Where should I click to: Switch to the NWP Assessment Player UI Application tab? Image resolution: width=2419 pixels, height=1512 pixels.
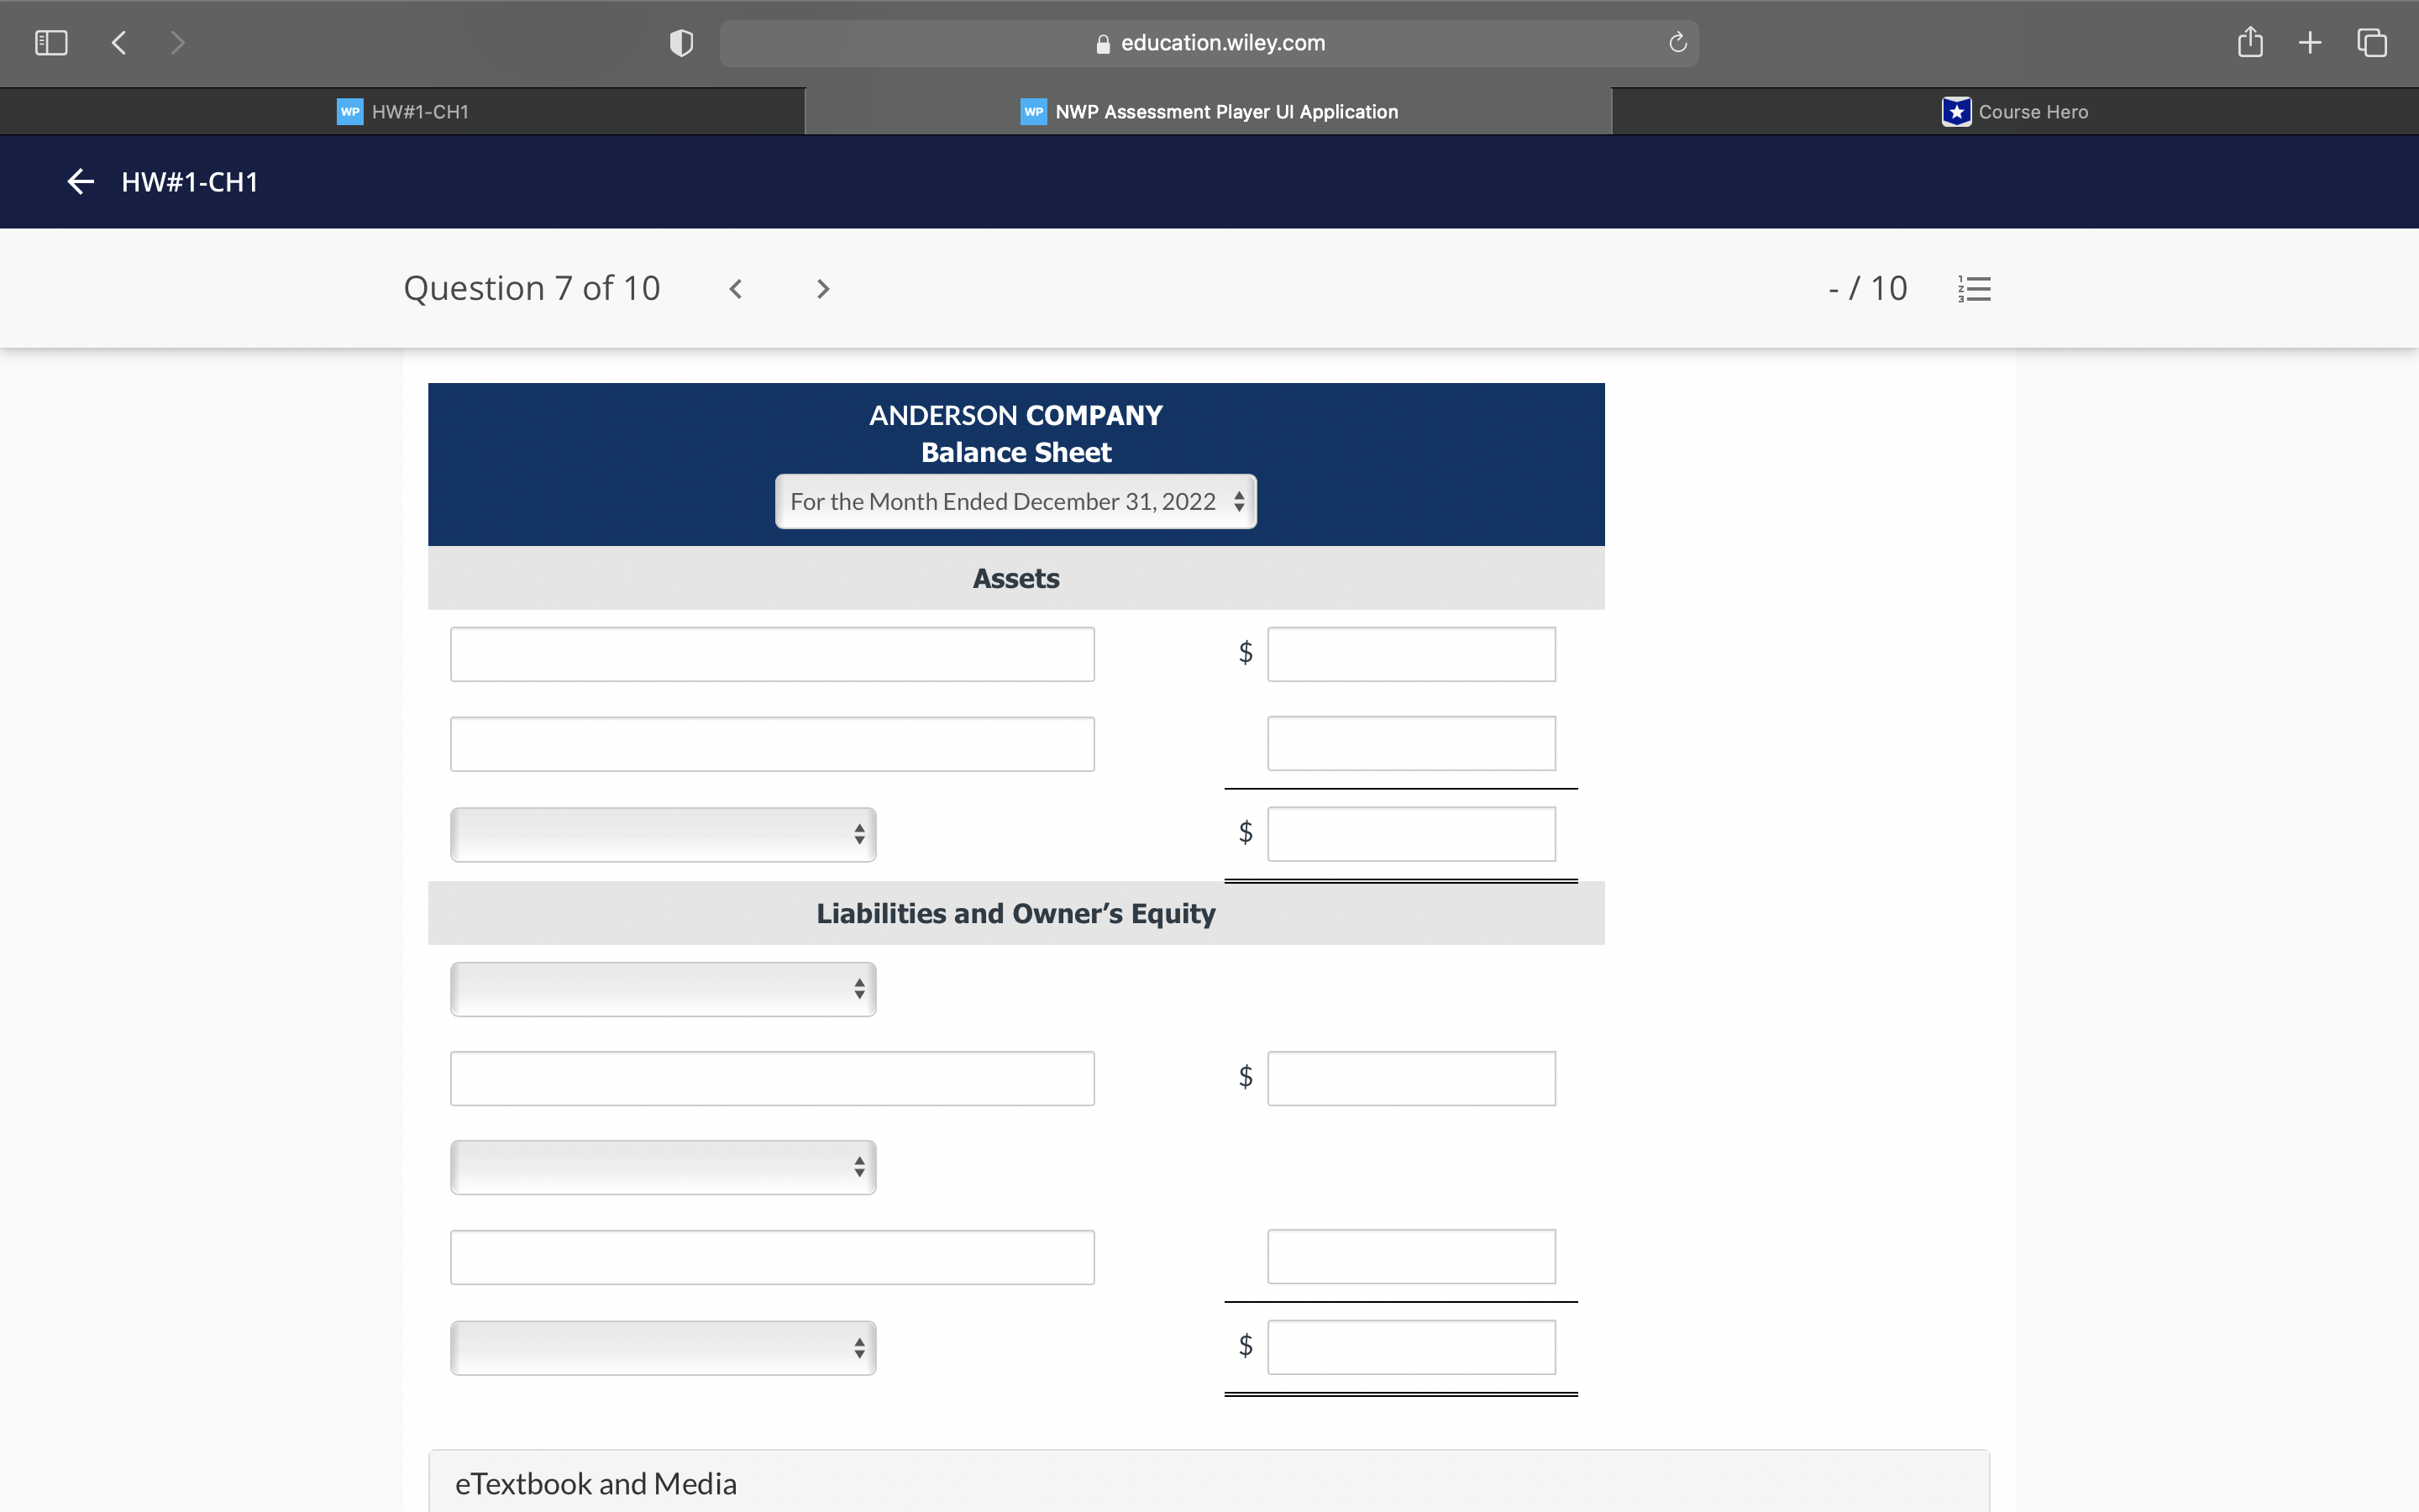1208,111
